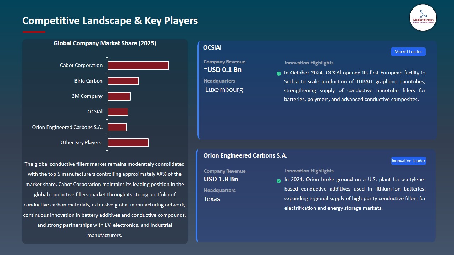Image resolution: width=454 pixels, height=255 pixels.
Task: Click the Market Leader badge
Action: pos(408,52)
